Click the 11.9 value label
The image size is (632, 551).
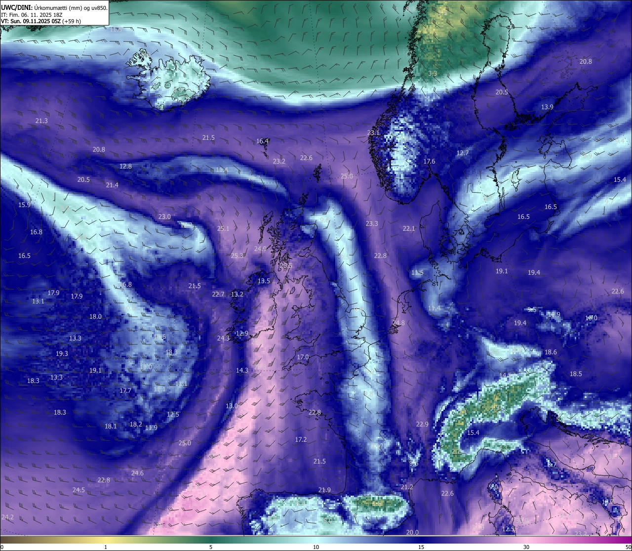pyautogui.click(x=151, y=427)
